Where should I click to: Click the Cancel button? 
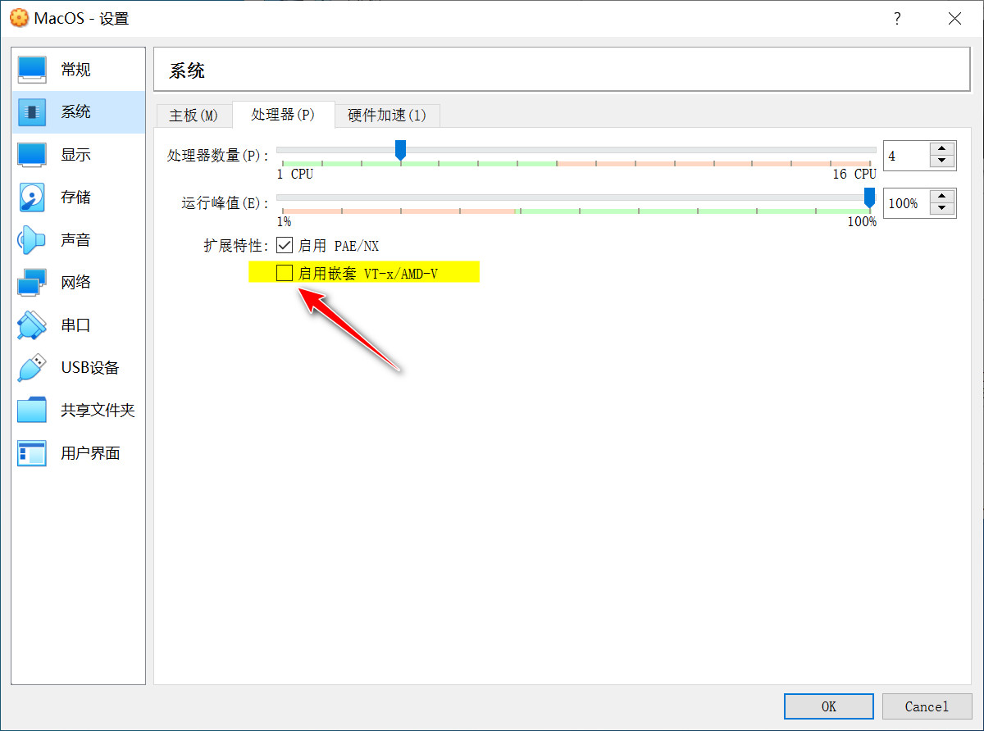[927, 706]
